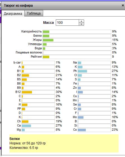Click the B2 vitamin bar
125x157 pixels.
38,75
